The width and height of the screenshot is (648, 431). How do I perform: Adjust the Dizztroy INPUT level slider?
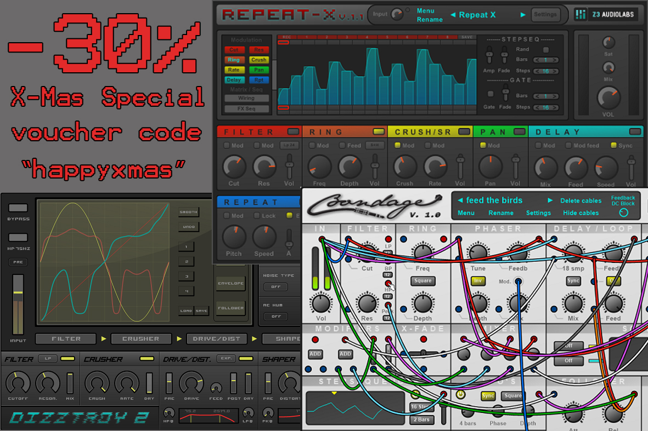(18, 303)
